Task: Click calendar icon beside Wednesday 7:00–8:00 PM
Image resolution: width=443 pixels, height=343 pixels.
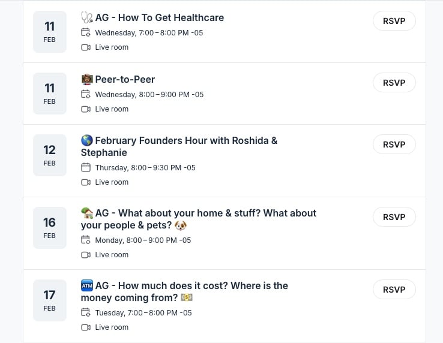Action: click(x=86, y=33)
